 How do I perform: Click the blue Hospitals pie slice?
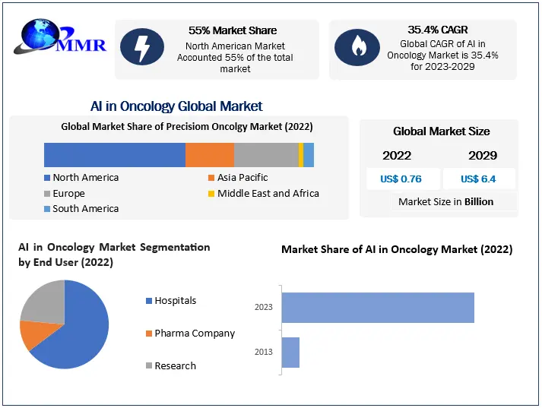[78, 331]
